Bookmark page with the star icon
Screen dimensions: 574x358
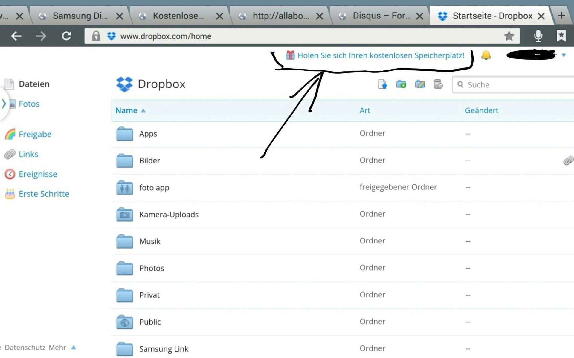[x=509, y=36]
